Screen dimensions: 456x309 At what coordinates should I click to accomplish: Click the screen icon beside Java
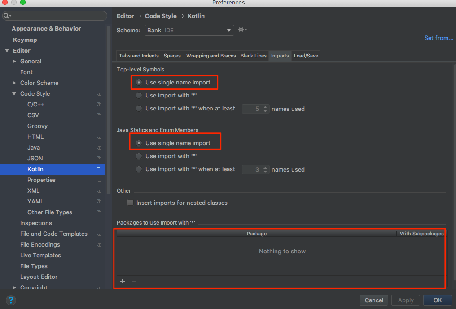pyautogui.click(x=99, y=147)
